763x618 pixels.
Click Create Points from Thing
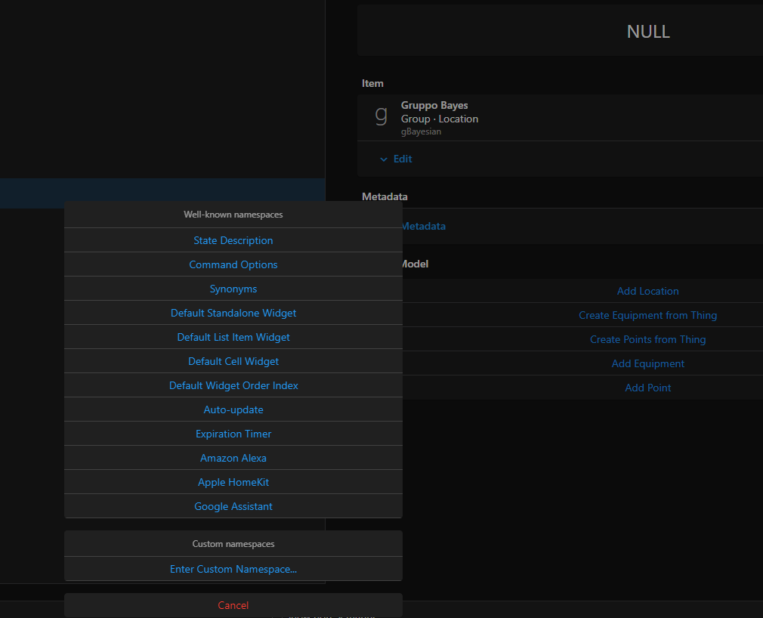coord(647,338)
